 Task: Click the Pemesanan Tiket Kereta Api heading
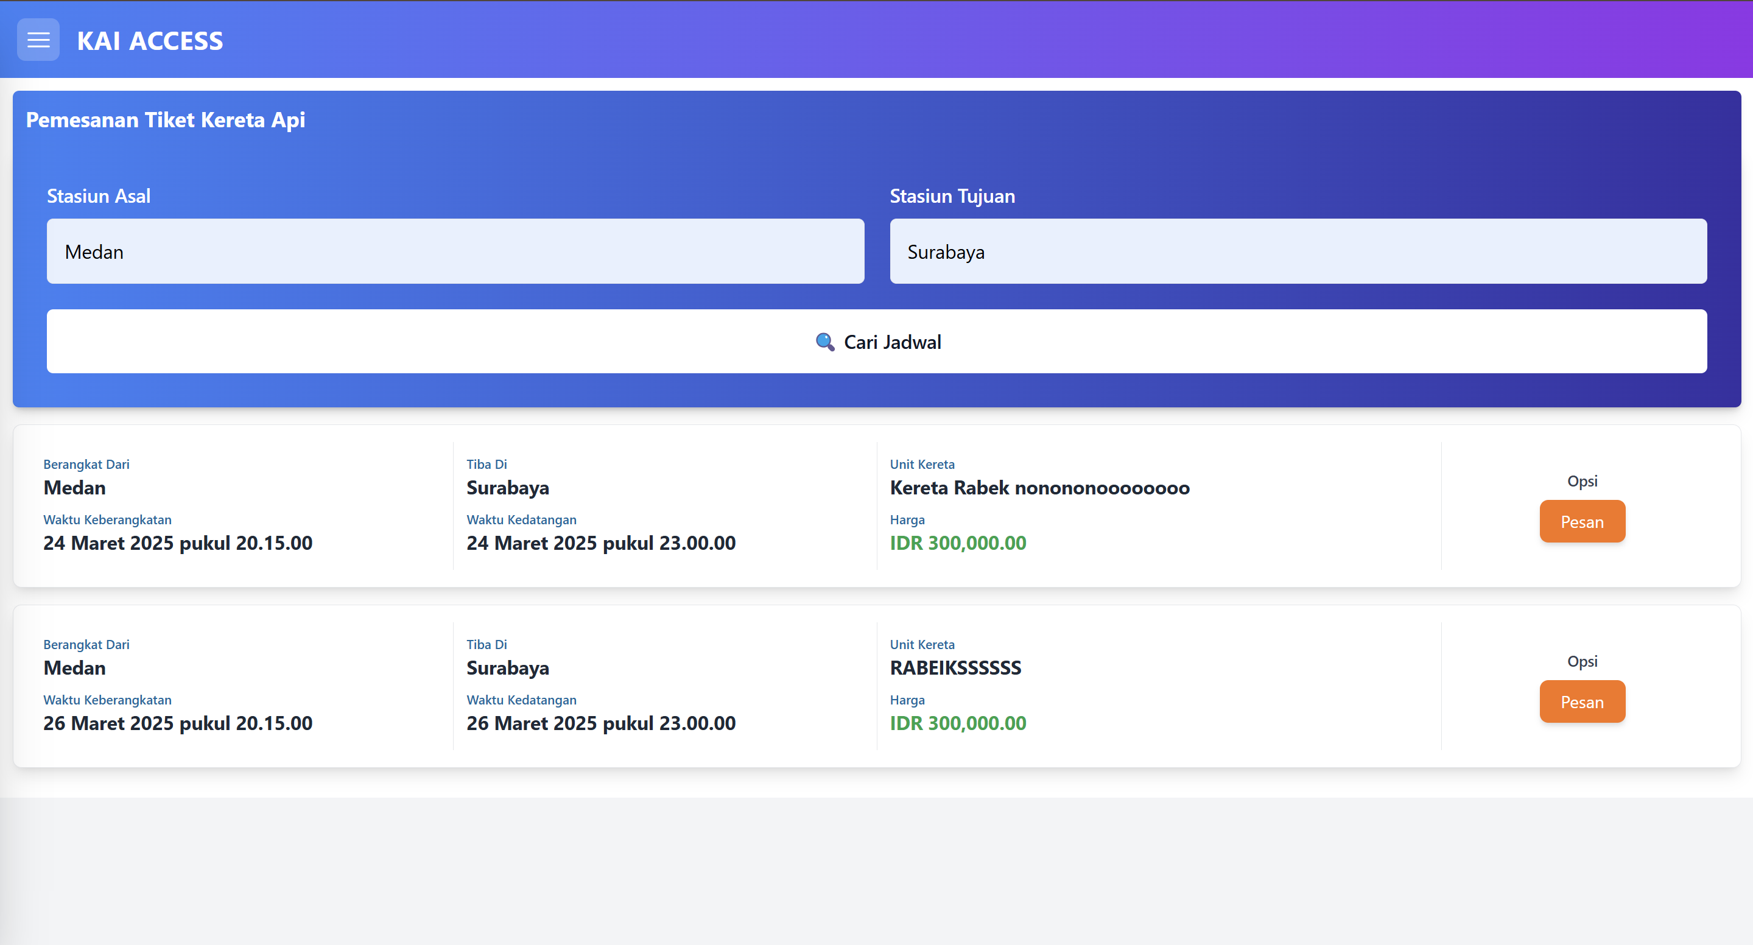pyautogui.click(x=166, y=120)
